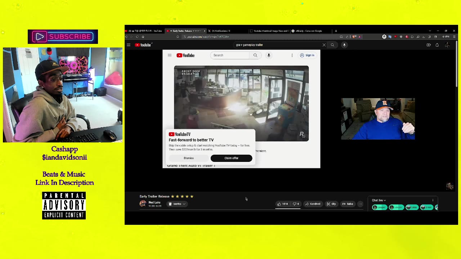Open the VPN button in browser toolbar
The height and width of the screenshot is (259, 461).
[446, 37]
